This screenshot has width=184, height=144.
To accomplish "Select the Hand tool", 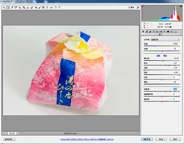I will coord(8,7).
